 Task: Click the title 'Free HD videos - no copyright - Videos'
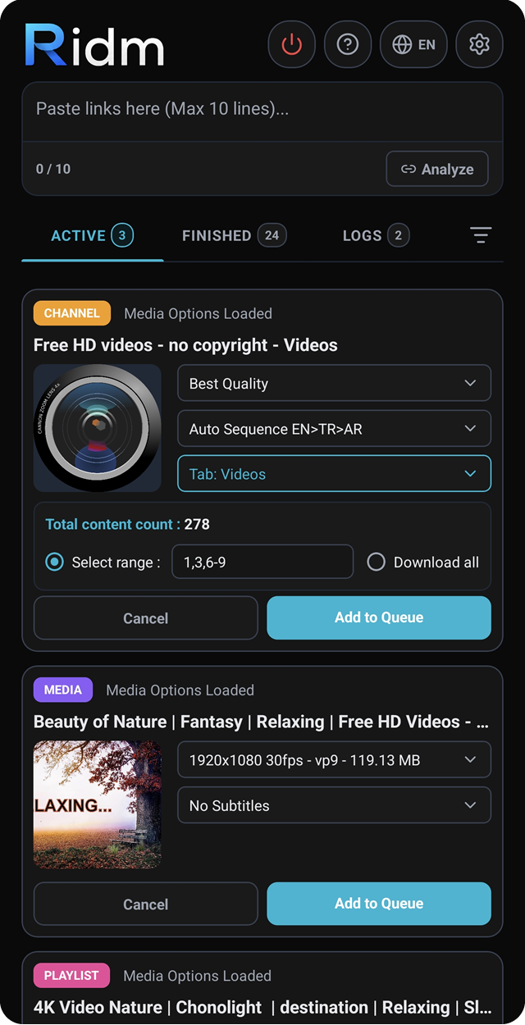185,345
